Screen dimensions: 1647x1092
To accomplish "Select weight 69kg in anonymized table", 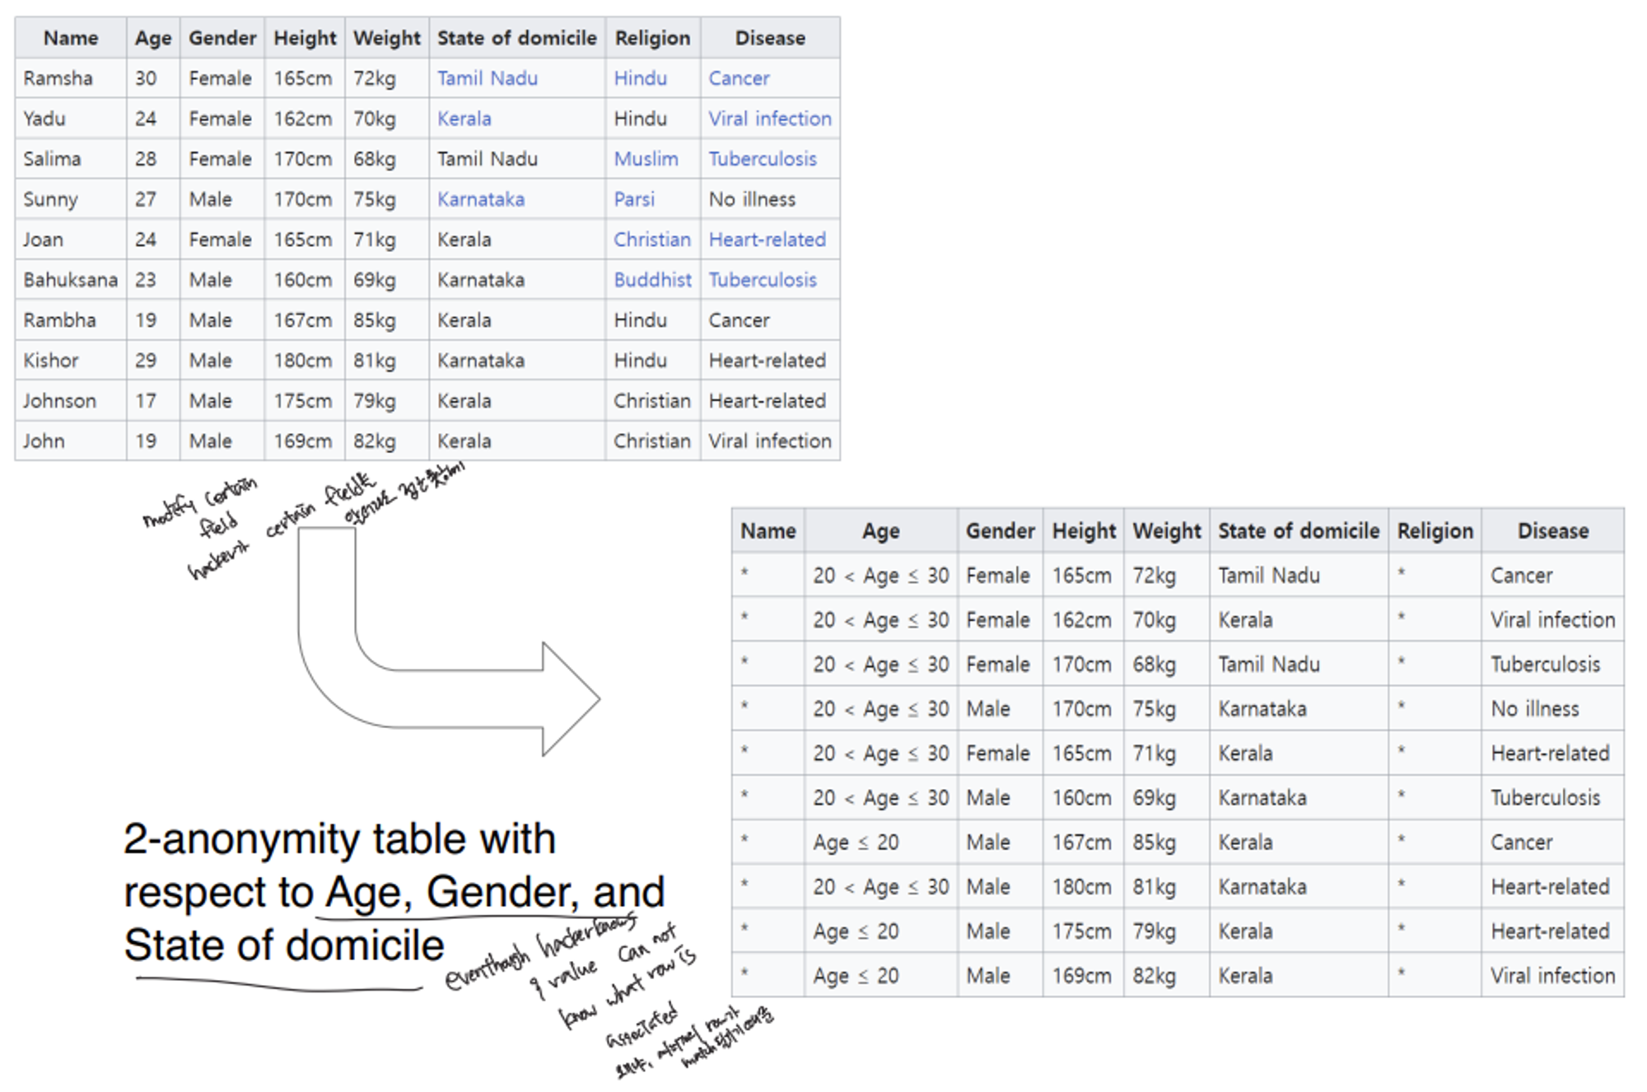I will (1154, 798).
